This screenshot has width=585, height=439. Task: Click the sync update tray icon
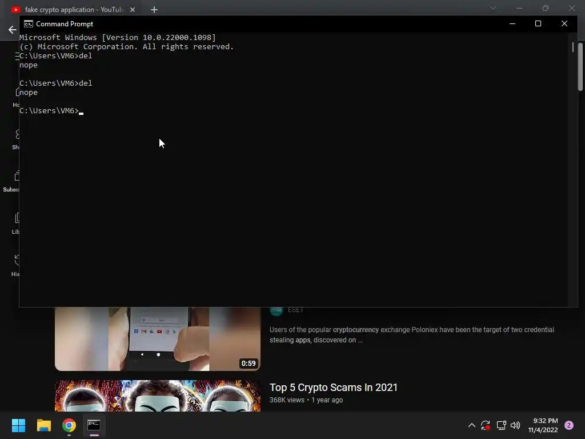486,425
